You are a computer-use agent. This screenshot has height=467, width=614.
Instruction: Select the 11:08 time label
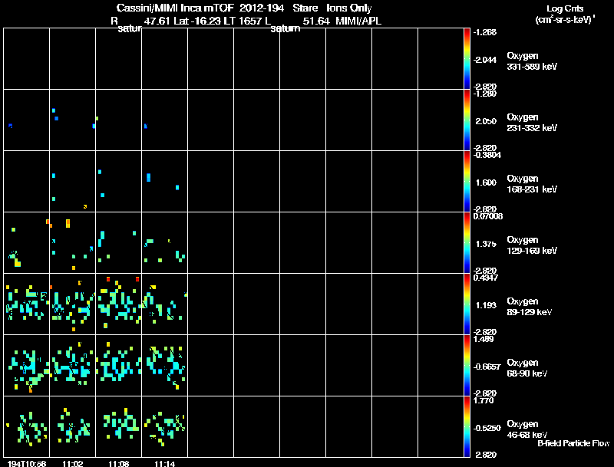[119, 464]
